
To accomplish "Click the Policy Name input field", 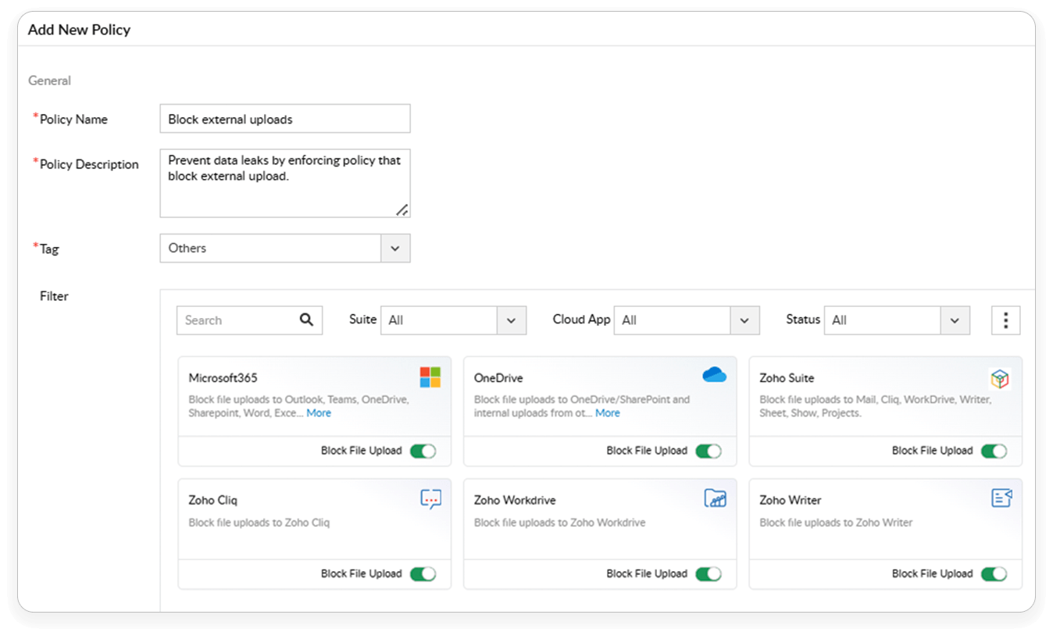I will 285,119.
